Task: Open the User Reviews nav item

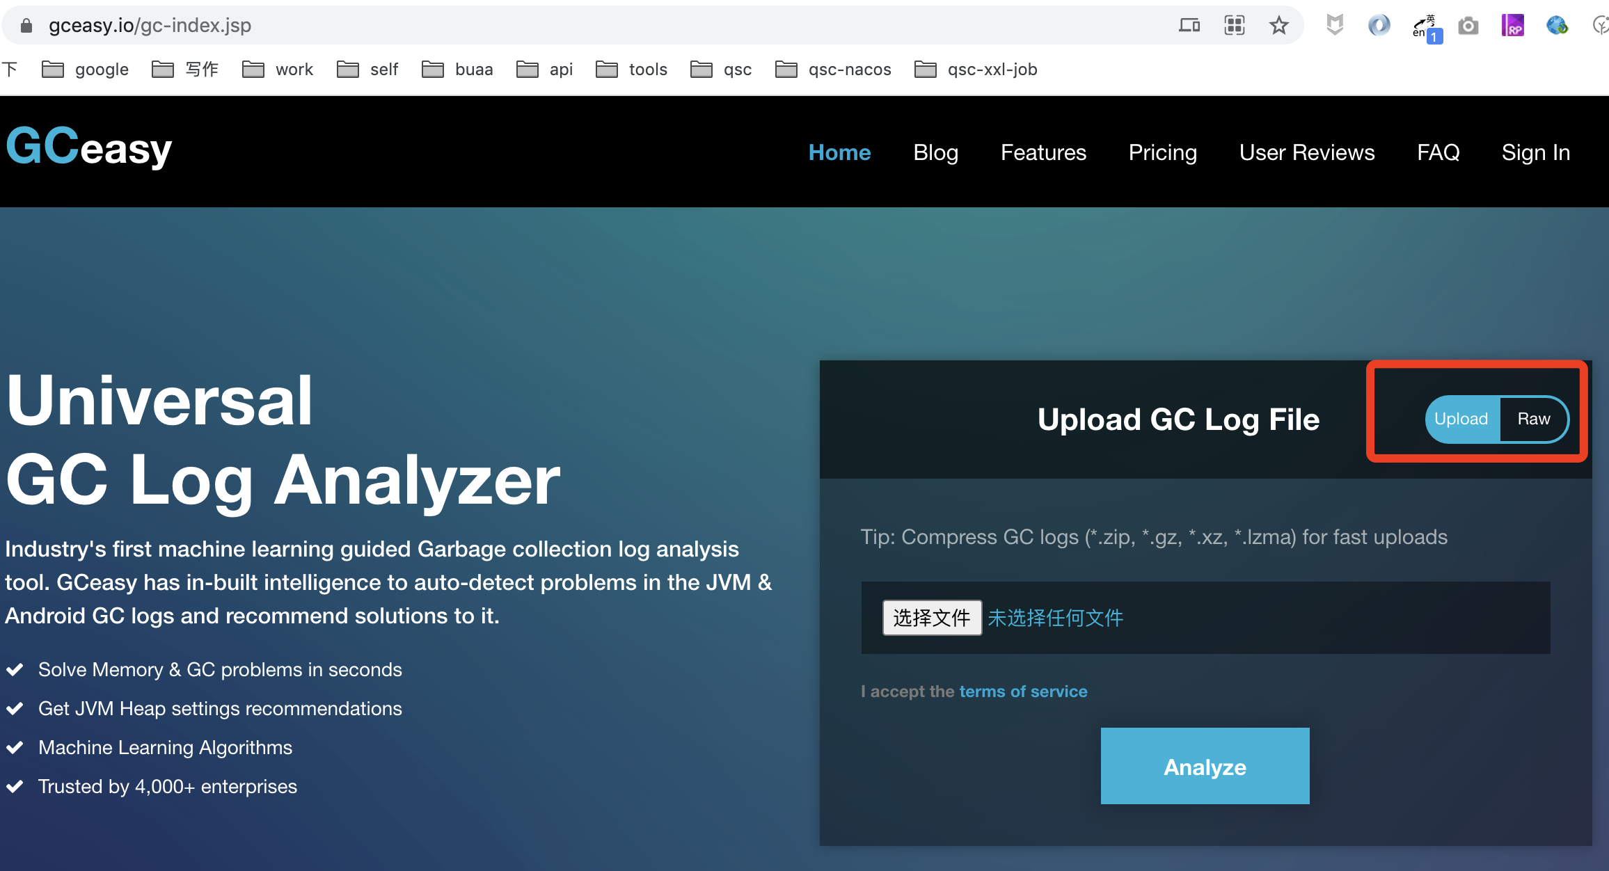Action: [x=1307, y=152]
